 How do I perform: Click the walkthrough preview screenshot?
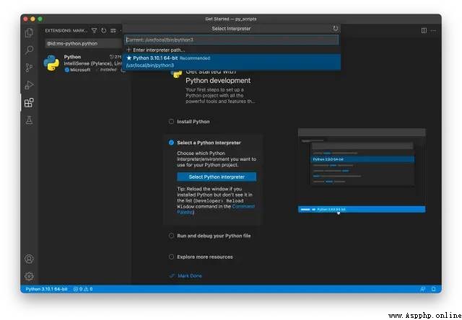pos(362,171)
